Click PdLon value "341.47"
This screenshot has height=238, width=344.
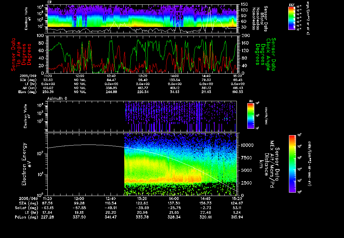pos(111,217)
